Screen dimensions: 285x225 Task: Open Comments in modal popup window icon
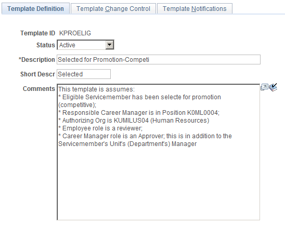264,87
